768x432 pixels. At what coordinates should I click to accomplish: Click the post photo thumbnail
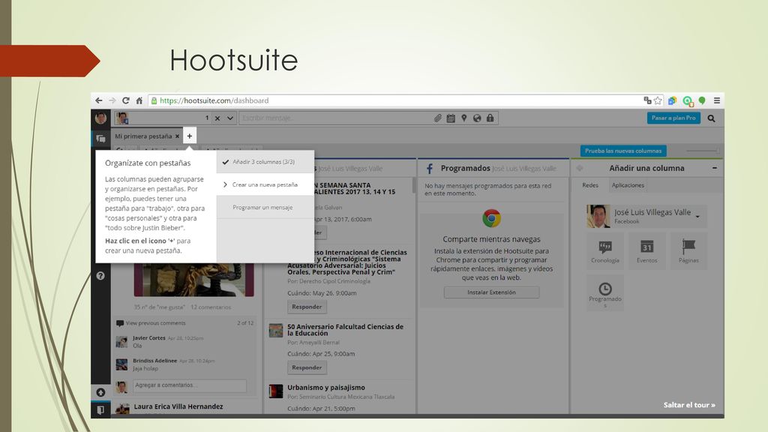[194, 280]
